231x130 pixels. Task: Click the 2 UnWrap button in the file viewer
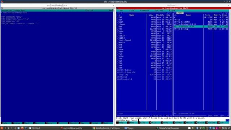tap(17, 123)
